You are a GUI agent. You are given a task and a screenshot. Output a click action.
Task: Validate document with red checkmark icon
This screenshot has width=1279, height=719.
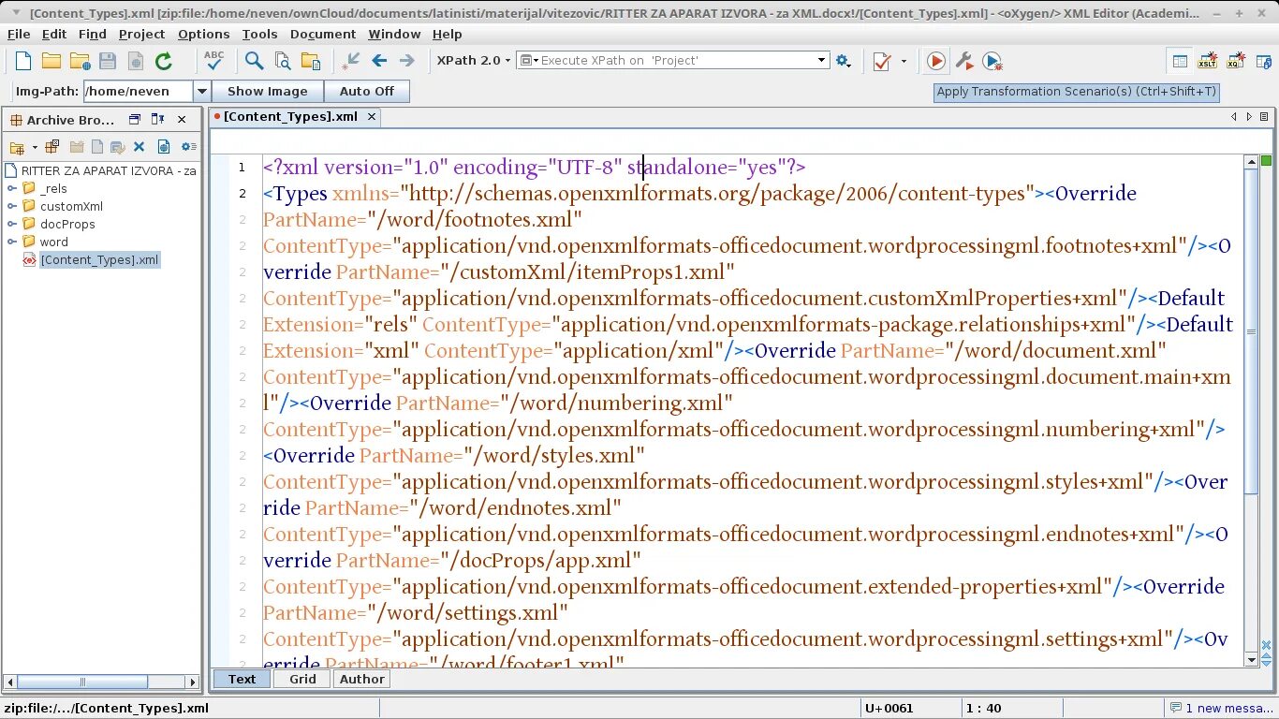(x=881, y=61)
